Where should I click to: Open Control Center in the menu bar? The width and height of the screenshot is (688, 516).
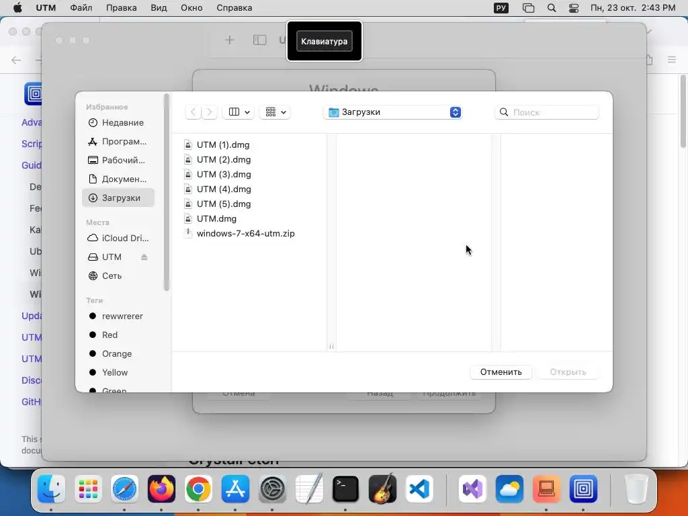pyautogui.click(x=574, y=8)
